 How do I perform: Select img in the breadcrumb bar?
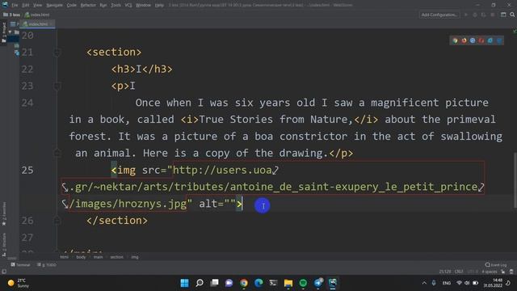(x=135, y=257)
